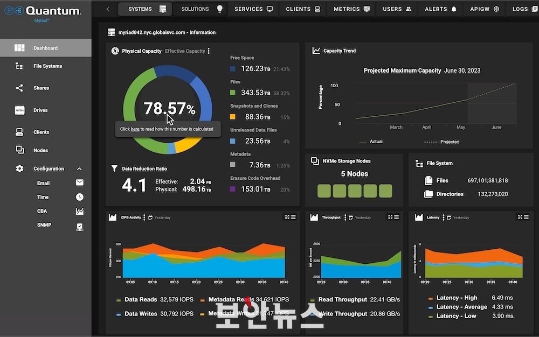
Task: Click the 'here' link in tooltip
Action: (135, 129)
